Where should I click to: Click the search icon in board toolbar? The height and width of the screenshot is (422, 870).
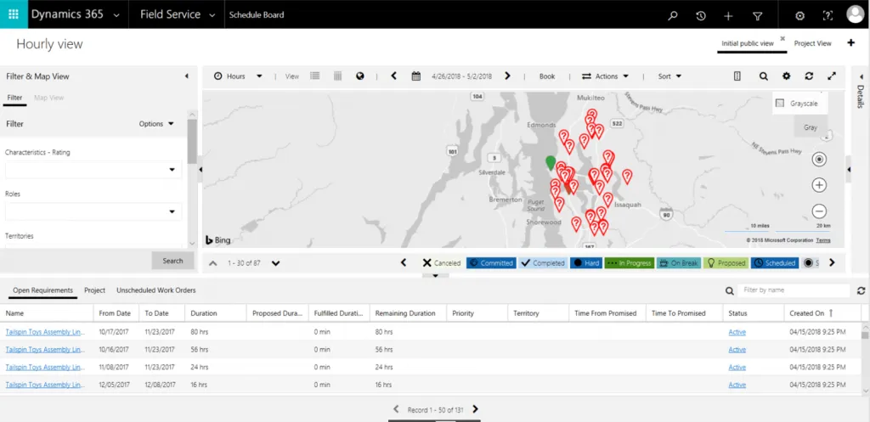click(x=764, y=76)
